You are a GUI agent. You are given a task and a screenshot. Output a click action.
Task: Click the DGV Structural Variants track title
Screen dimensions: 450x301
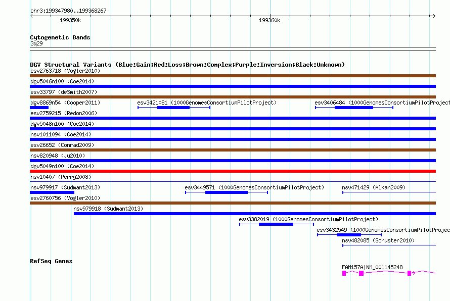188,65
